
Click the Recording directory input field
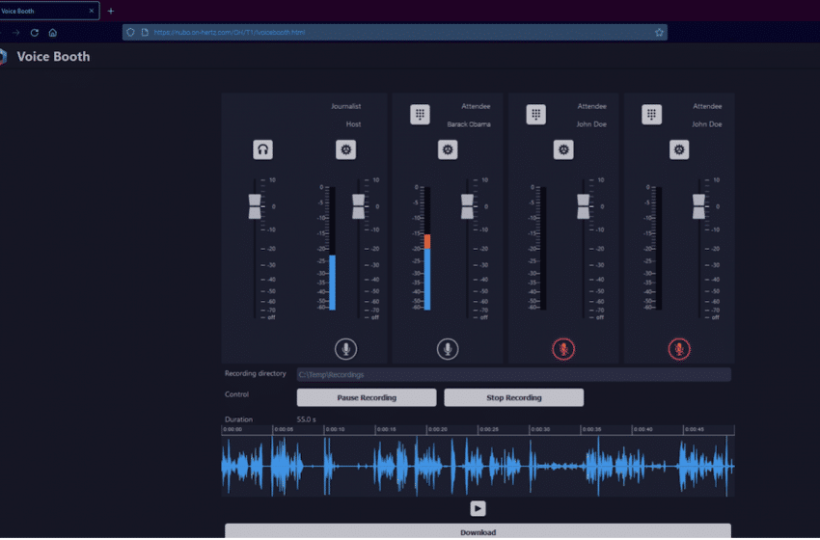512,374
